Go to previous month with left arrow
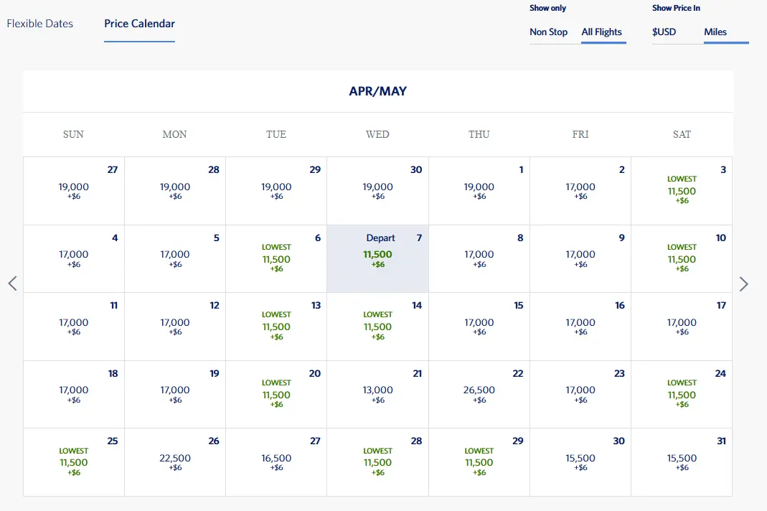 [x=13, y=283]
